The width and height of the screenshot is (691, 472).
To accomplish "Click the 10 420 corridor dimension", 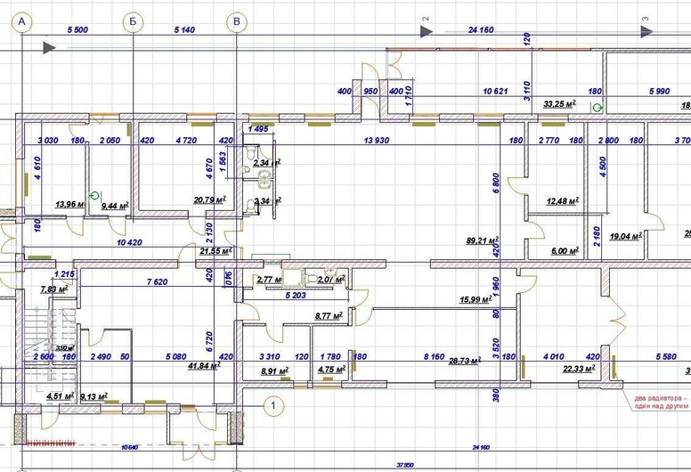I will pos(131,242).
